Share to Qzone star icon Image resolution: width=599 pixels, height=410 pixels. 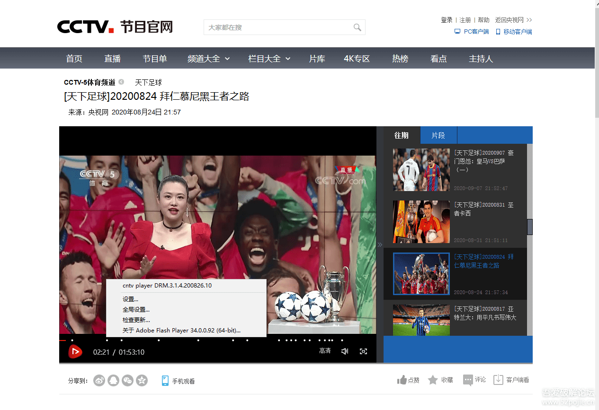142,380
